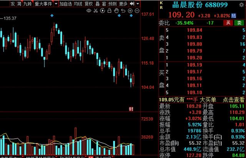The image size is (246, 158).
Task: Click the green 卖 sell button
Action: (239, 23)
